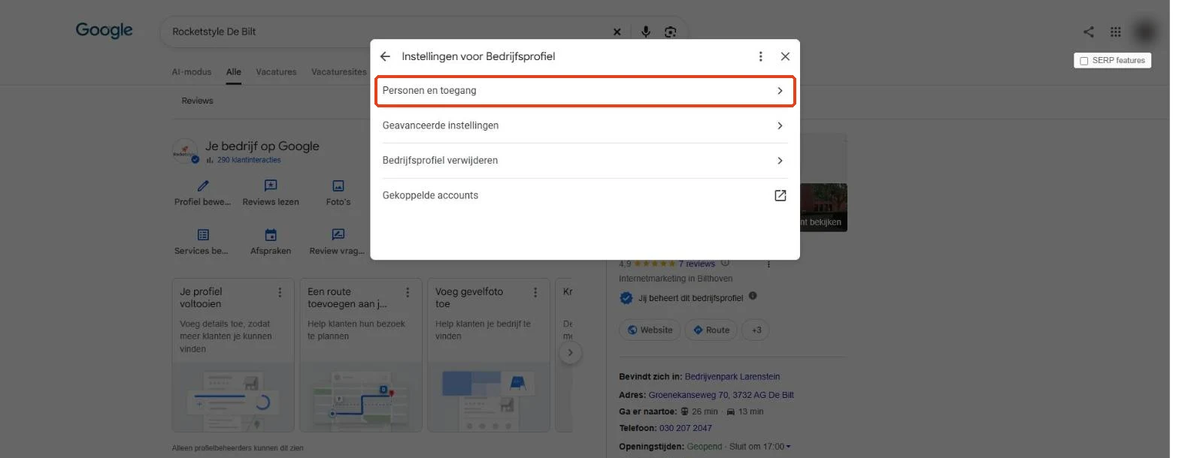This screenshot has width=1179, height=458.
Task: Open Foto's from business profile icons
Action: (338, 192)
